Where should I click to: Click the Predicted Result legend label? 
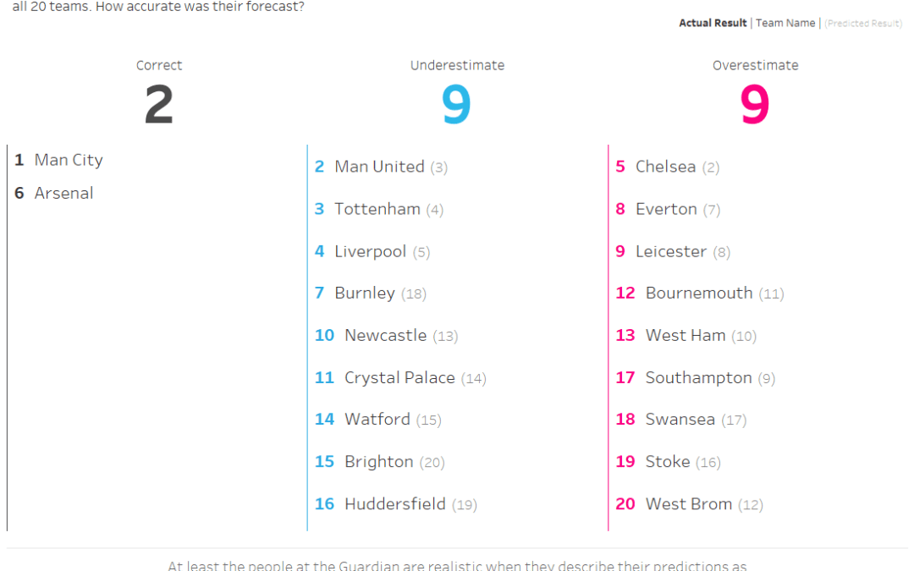coord(863,23)
